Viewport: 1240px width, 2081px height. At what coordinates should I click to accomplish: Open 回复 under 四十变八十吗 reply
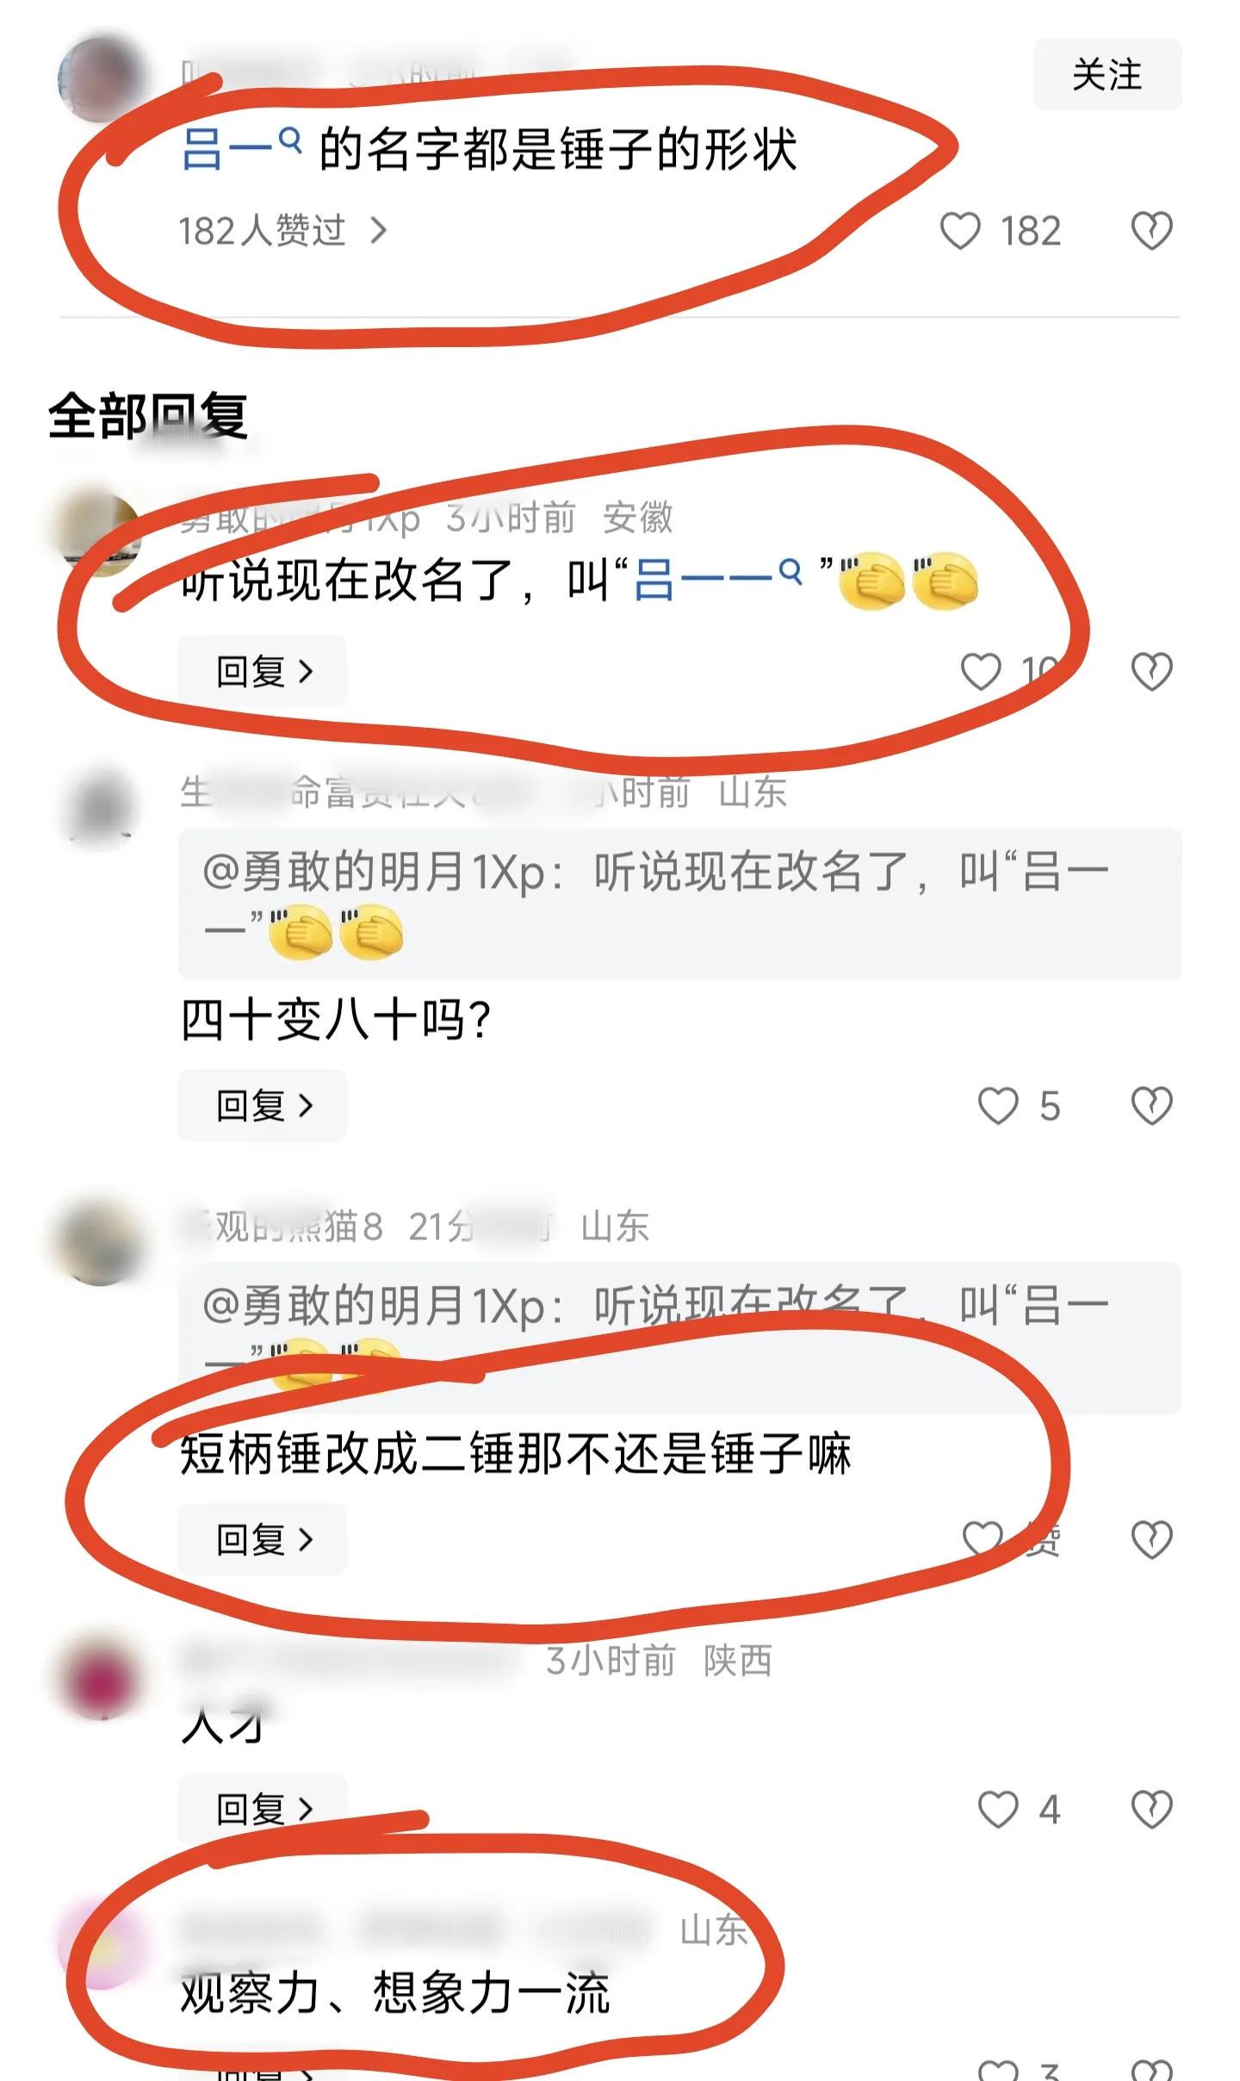coord(263,1105)
